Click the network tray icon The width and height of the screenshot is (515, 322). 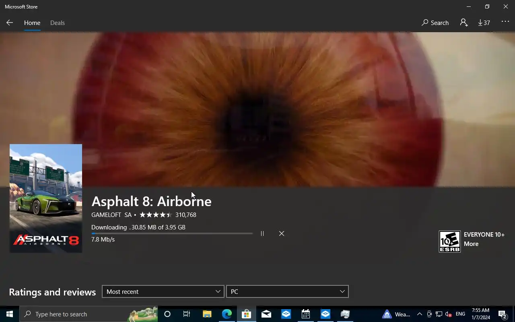(439, 314)
